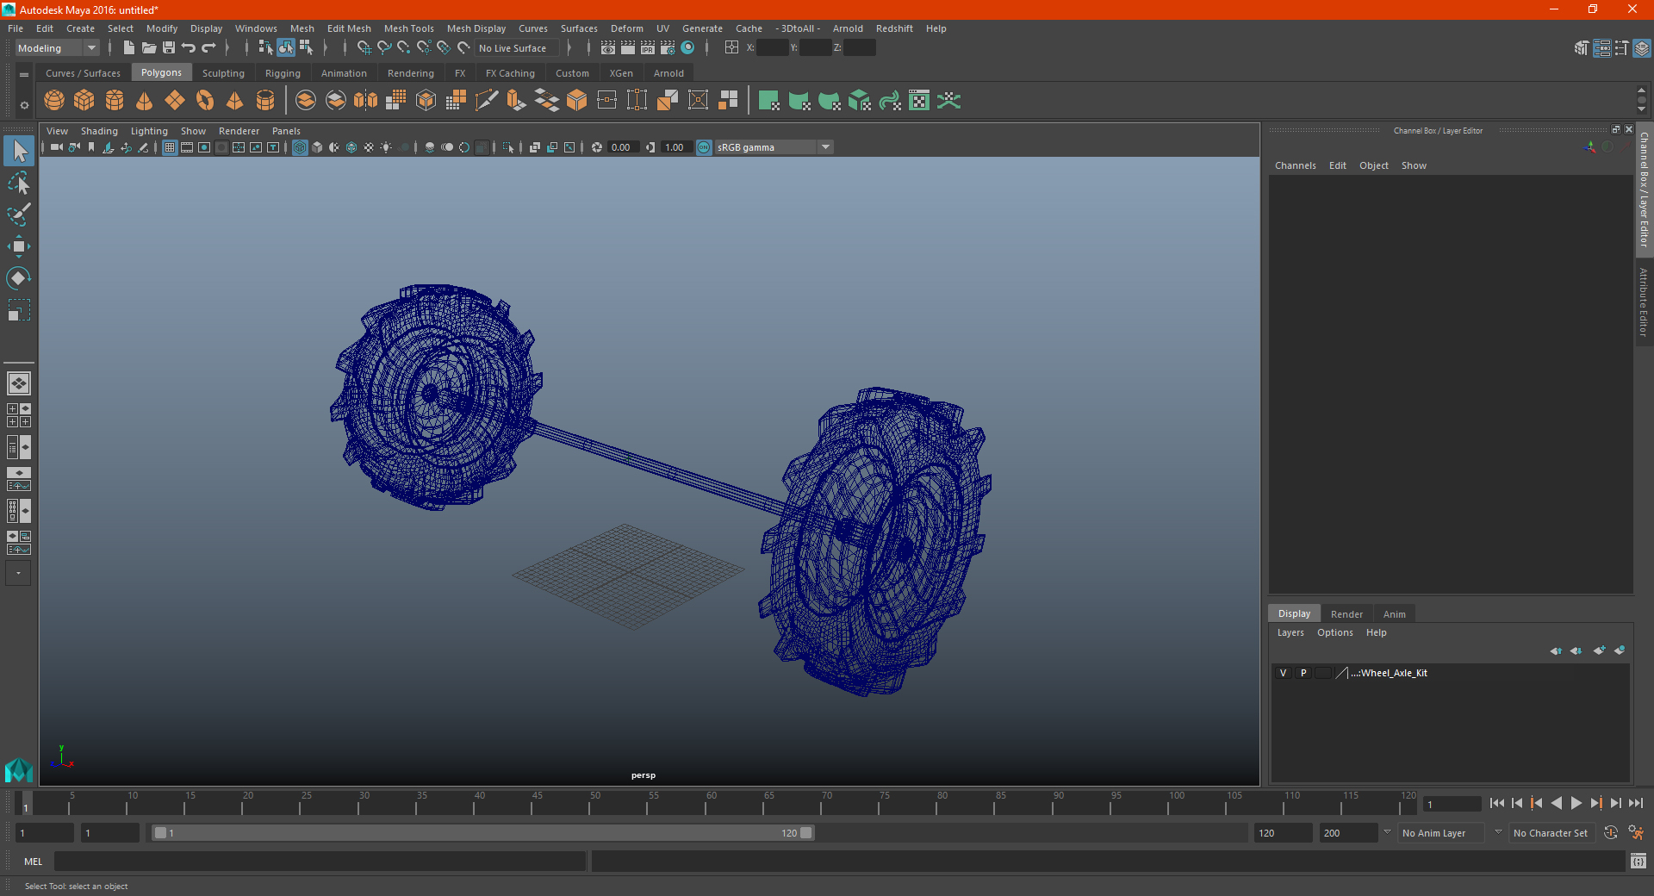Open the sRGB gamma view transform dropdown
The width and height of the screenshot is (1654, 896).
[x=774, y=147]
